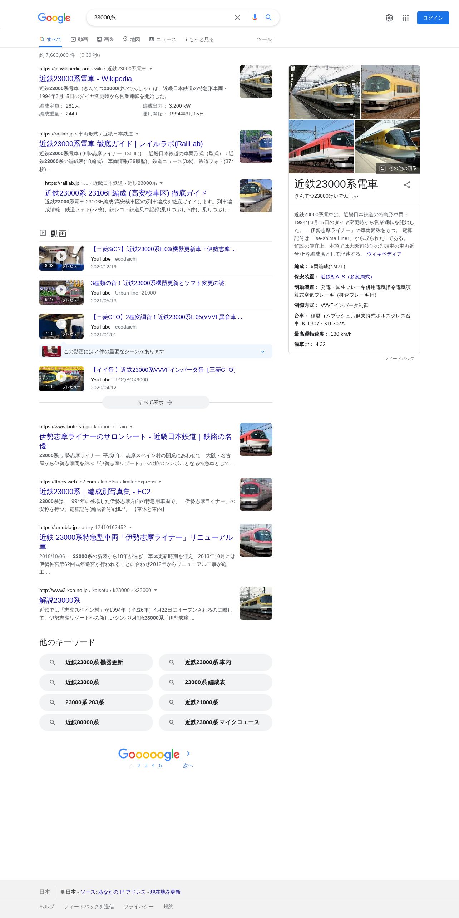Open the ヘルプ footer link
The width and height of the screenshot is (459, 918).
point(47,907)
